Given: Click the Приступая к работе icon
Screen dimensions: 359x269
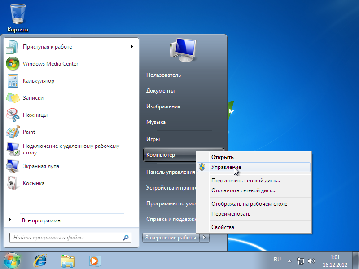Looking at the screenshot, I should point(13,47).
